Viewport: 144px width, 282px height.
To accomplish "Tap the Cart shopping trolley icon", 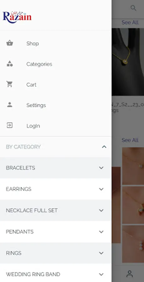I will (9, 84).
